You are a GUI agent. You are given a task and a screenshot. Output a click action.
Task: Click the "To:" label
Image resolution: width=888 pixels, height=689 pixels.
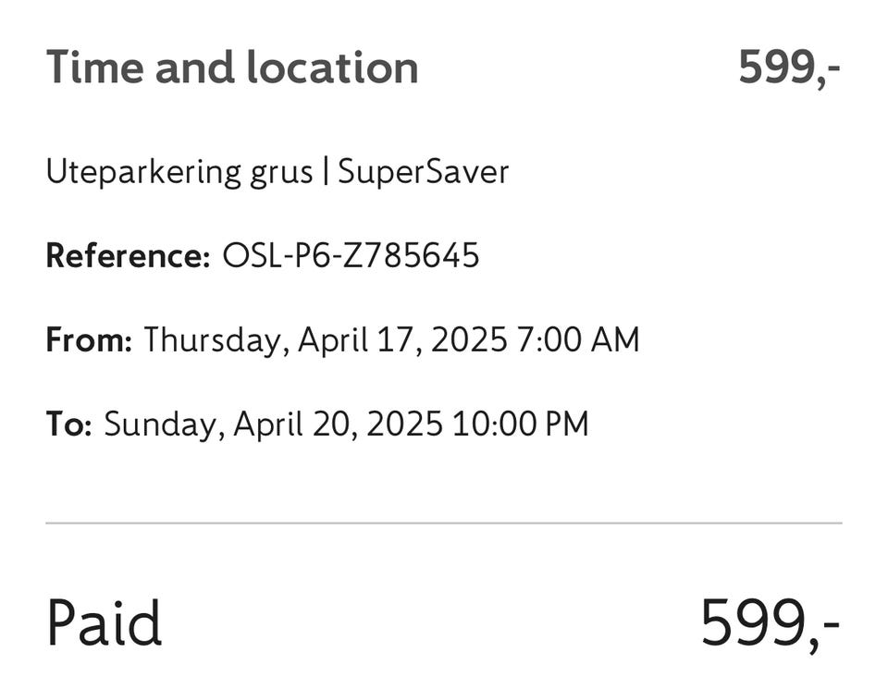68,424
